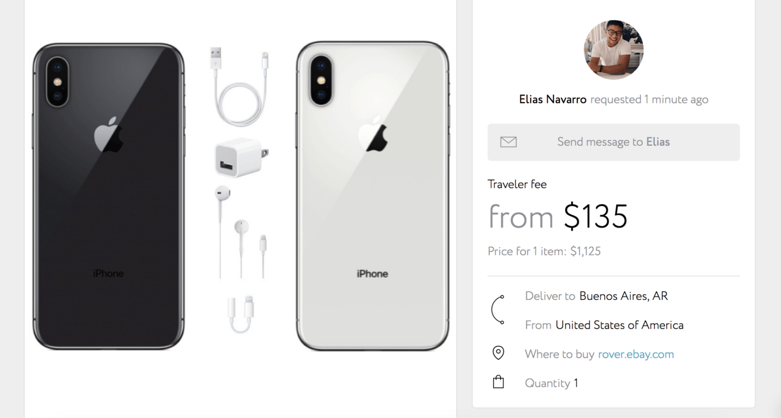Viewport: 781px width, 418px height.
Task: Click the headphone jack adapter image
Action: (x=241, y=314)
